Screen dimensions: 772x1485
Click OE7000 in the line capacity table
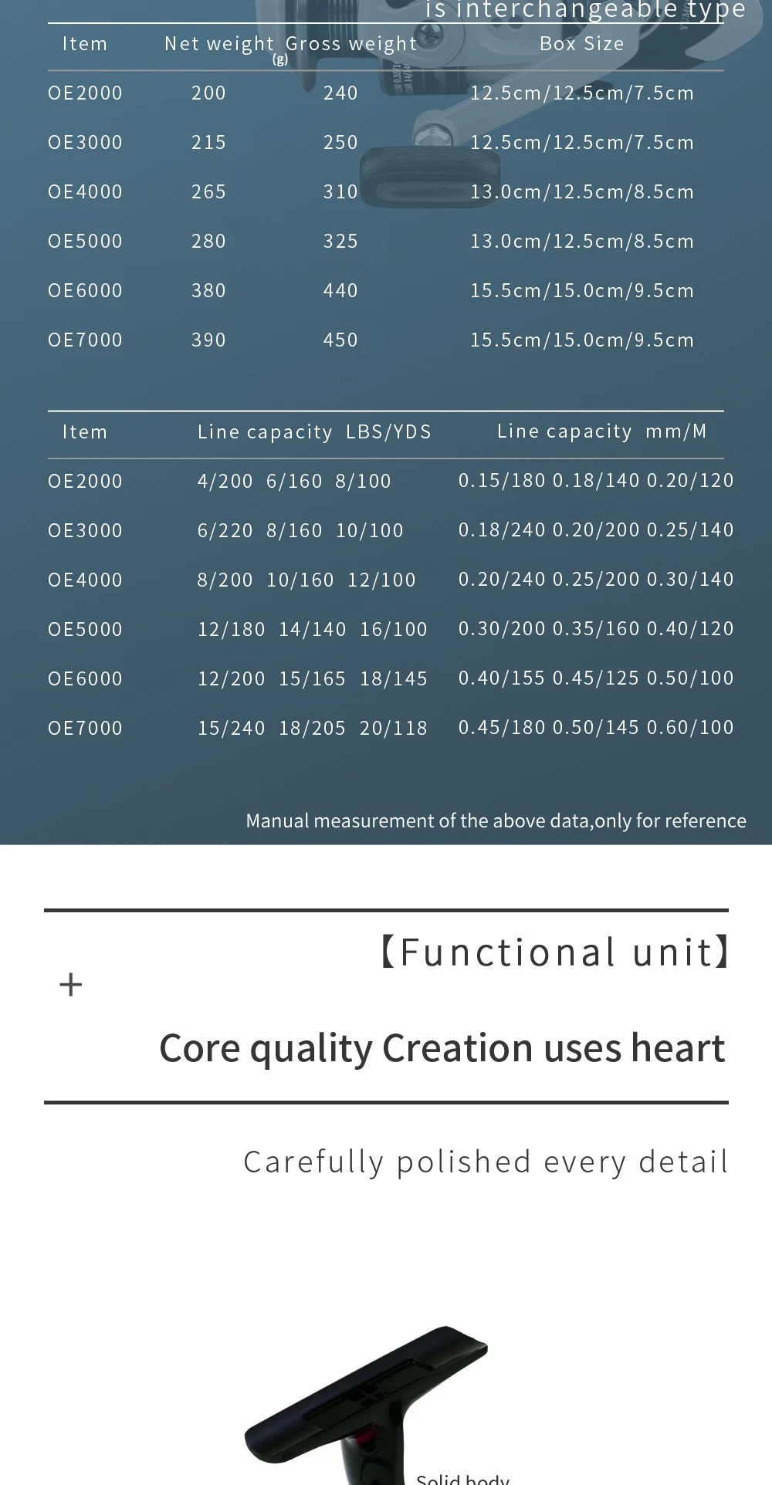click(x=85, y=728)
